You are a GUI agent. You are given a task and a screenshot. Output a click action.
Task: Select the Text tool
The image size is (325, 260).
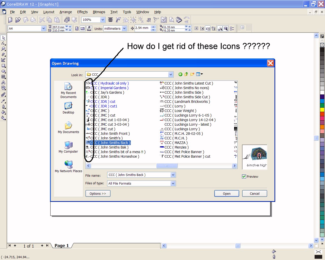(x=3, y=83)
